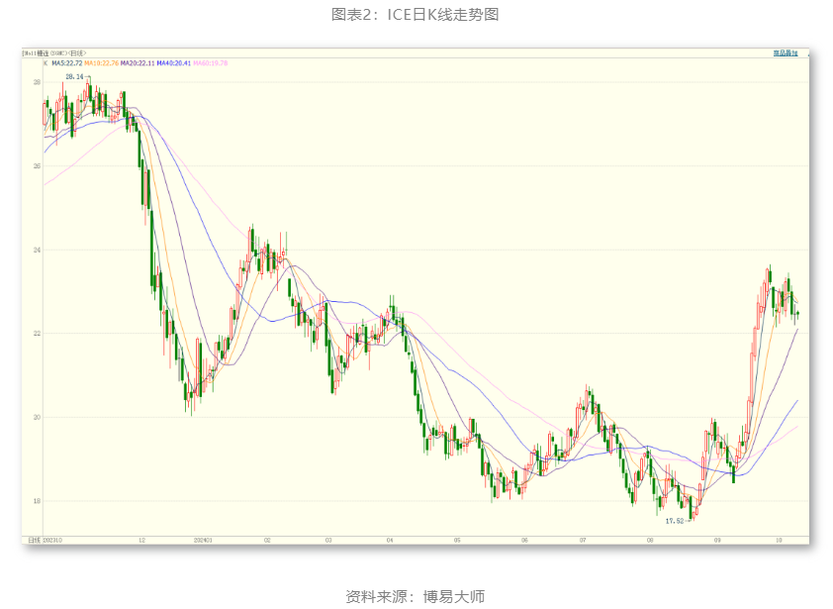
Task: Click the 04 month mark on time axis
Action: (x=390, y=541)
